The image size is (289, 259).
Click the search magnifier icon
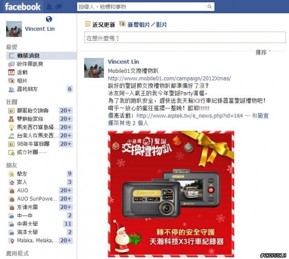[x=210, y=7]
